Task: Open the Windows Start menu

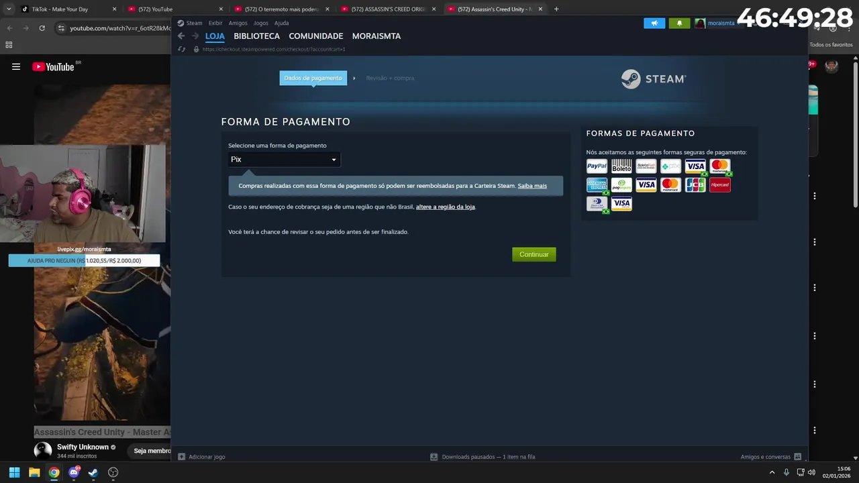Action: click(x=14, y=472)
